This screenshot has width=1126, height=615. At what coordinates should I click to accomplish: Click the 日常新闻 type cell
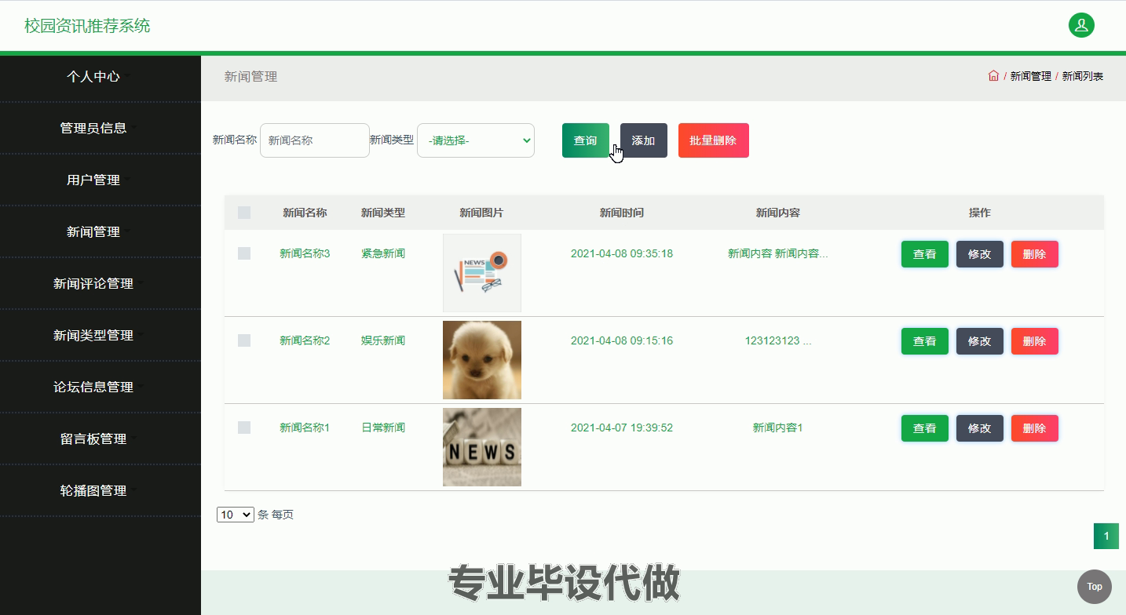383,428
